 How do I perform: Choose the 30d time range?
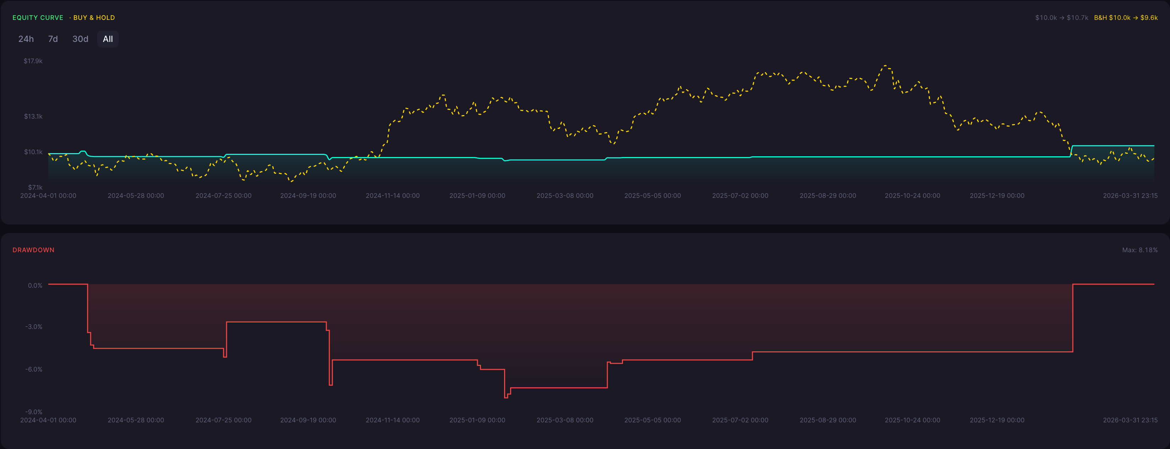[80, 39]
